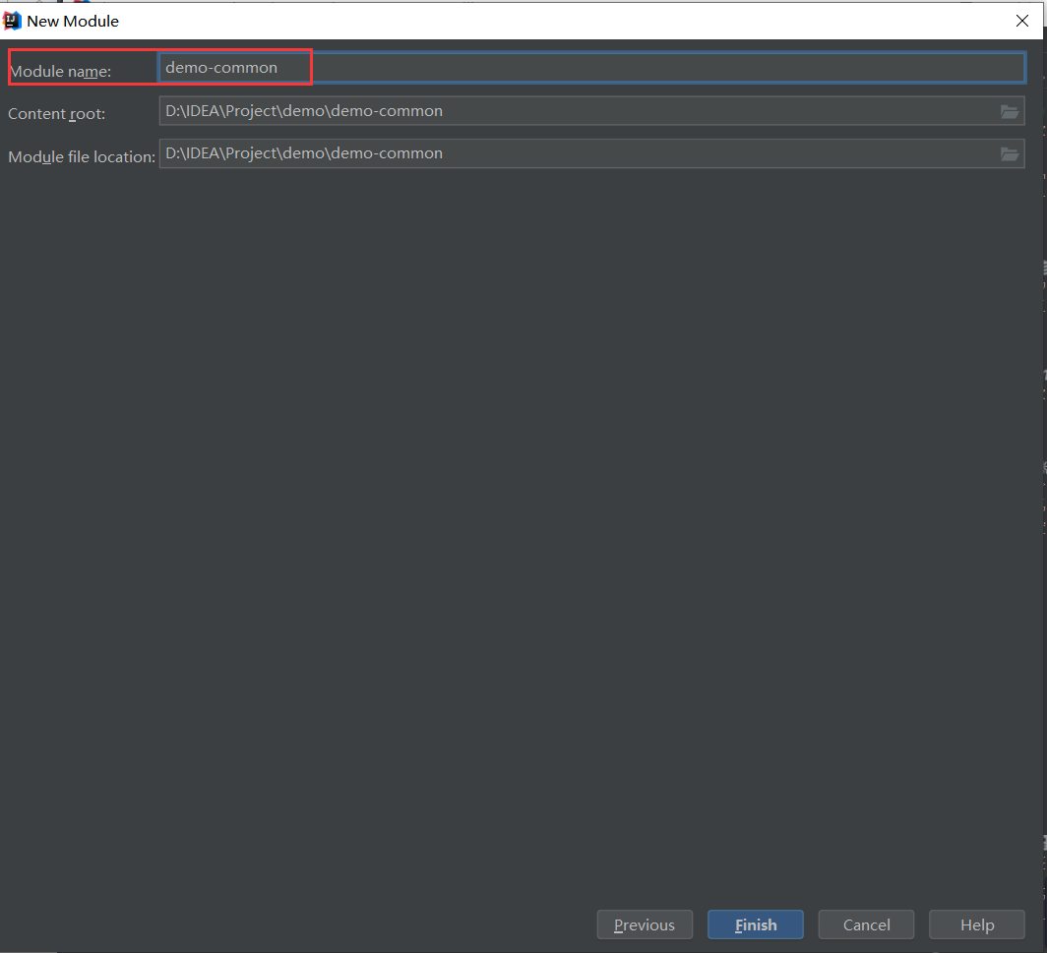Click the 'Module file location:' label
Viewport: 1047px width, 953px height.
[x=82, y=156]
